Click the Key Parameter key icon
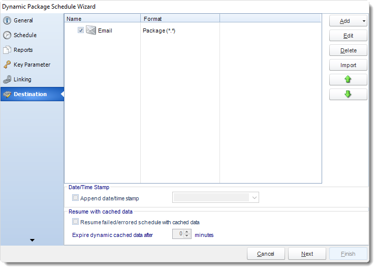 click(7, 65)
